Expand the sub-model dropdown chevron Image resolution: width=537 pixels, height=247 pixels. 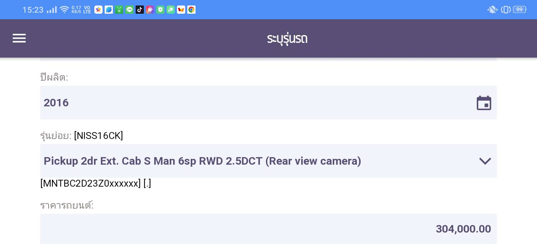(x=485, y=161)
